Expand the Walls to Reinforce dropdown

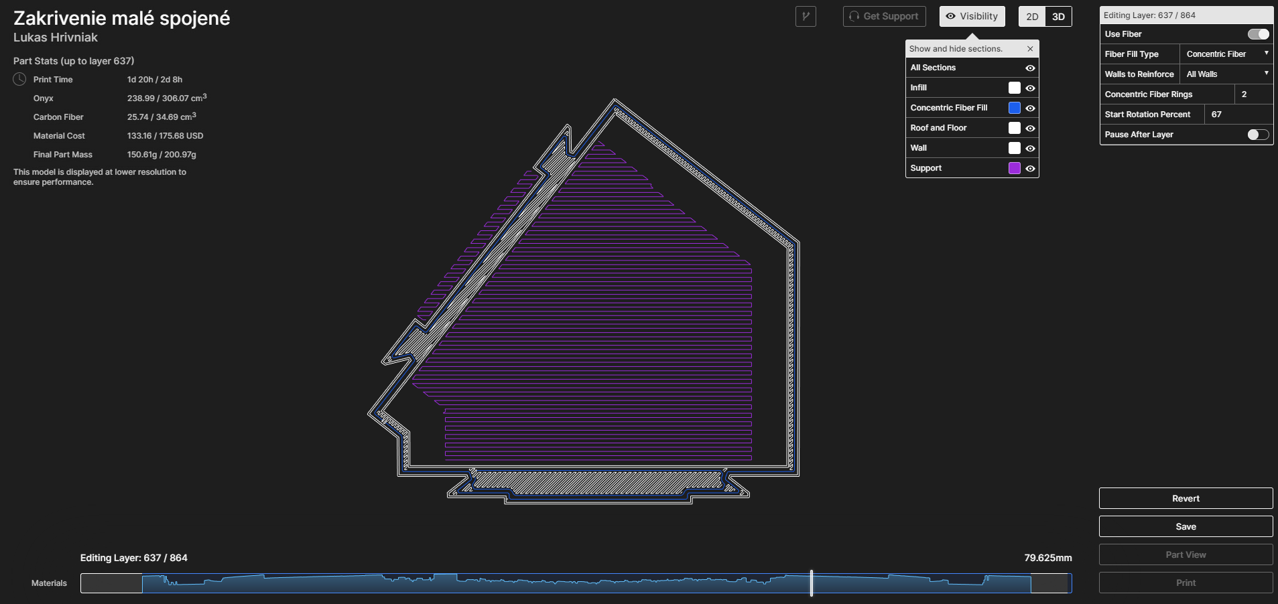click(1226, 74)
